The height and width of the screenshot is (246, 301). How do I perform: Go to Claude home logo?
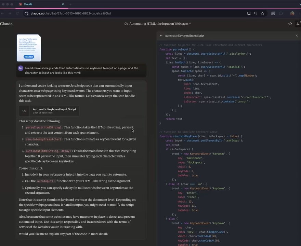click(x=6, y=24)
